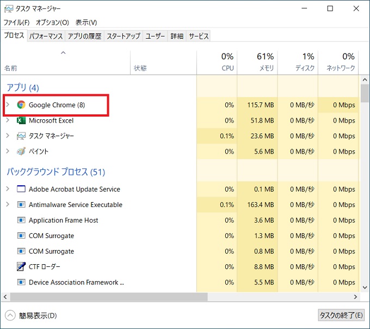Image resolution: width=370 pixels, height=329 pixels.
Task: Sort by the メモリ column header
Action: click(257, 63)
